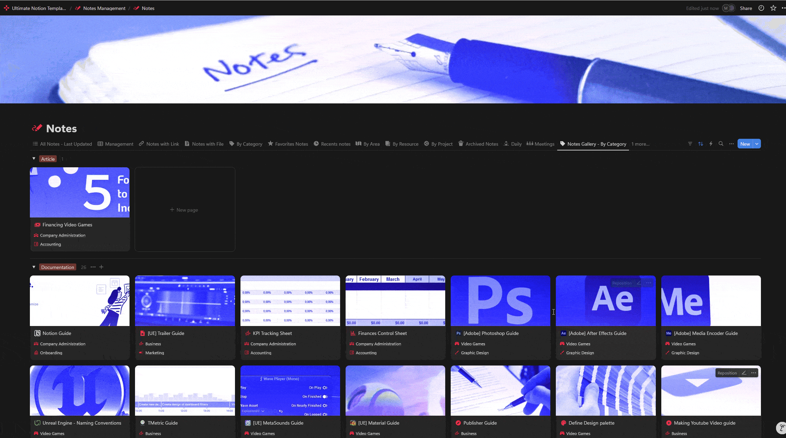Image resolution: width=786 pixels, height=438 pixels.
Task: Open the New button dropdown arrow
Action: (x=757, y=144)
